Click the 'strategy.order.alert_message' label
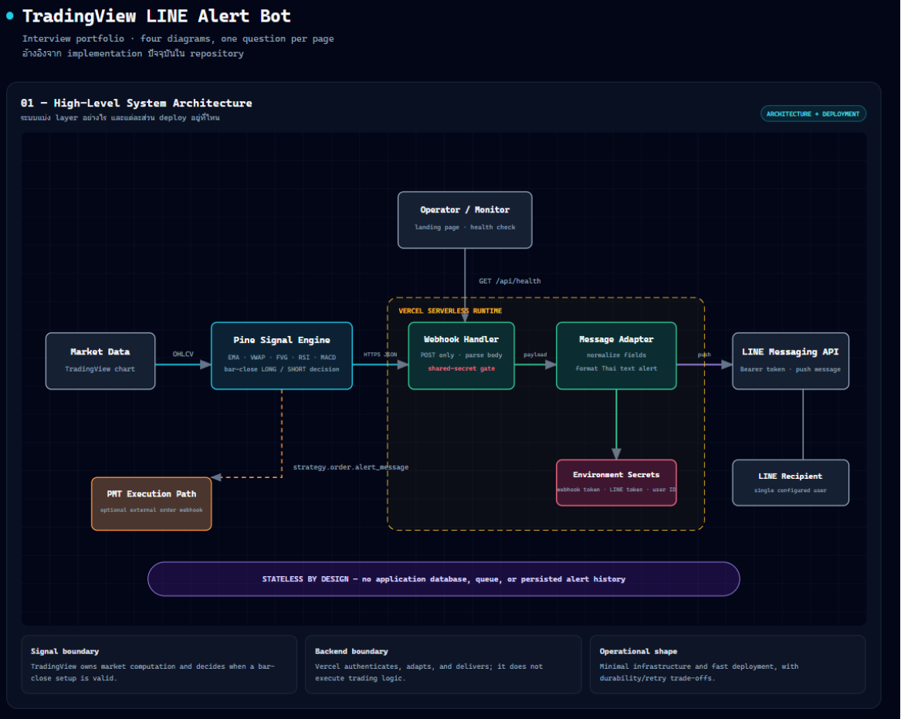Image resolution: width=901 pixels, height=719 pixels. pyautogui.click(x=351, y=467)
